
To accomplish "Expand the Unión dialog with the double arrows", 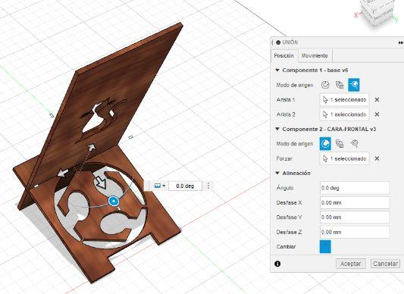I will 401,42.
